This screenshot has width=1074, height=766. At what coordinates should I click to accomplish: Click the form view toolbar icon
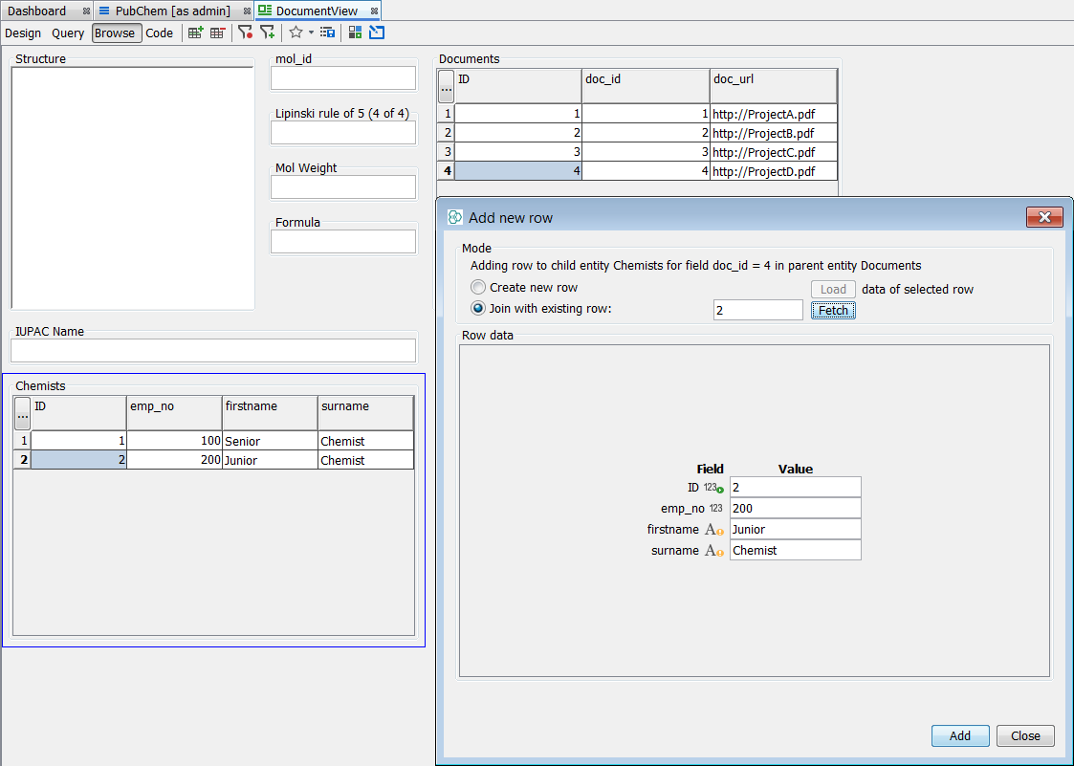click(x=326, y=32)
